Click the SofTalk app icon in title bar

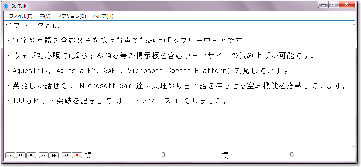click(x=6, y=6)
